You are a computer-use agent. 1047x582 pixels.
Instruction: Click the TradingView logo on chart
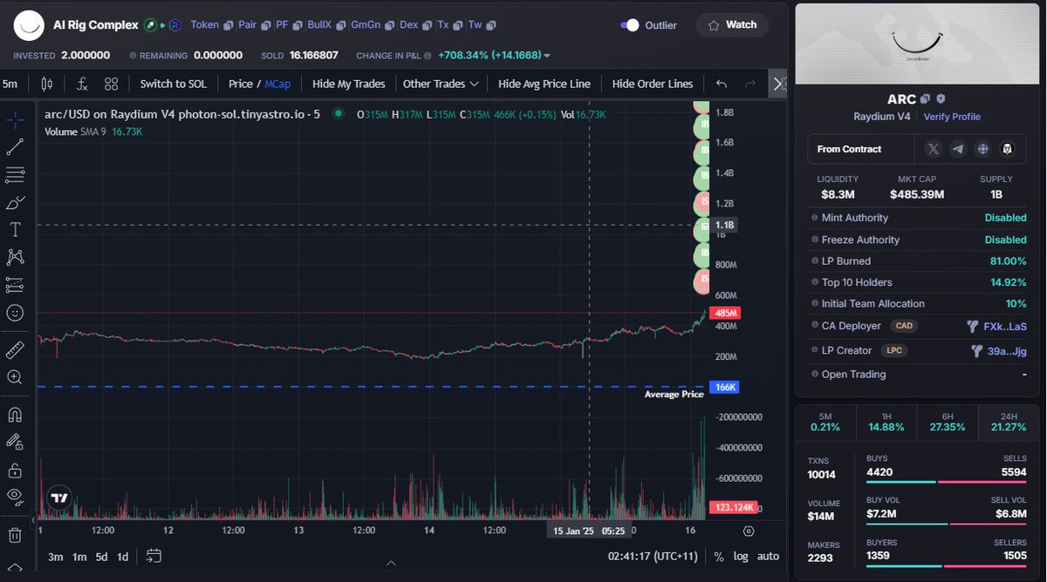59,498
